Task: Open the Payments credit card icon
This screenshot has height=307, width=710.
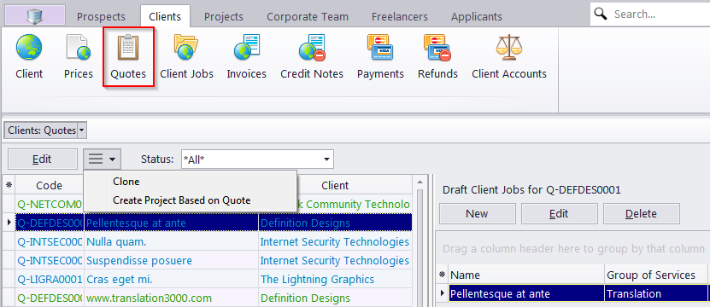Action: 380,47
